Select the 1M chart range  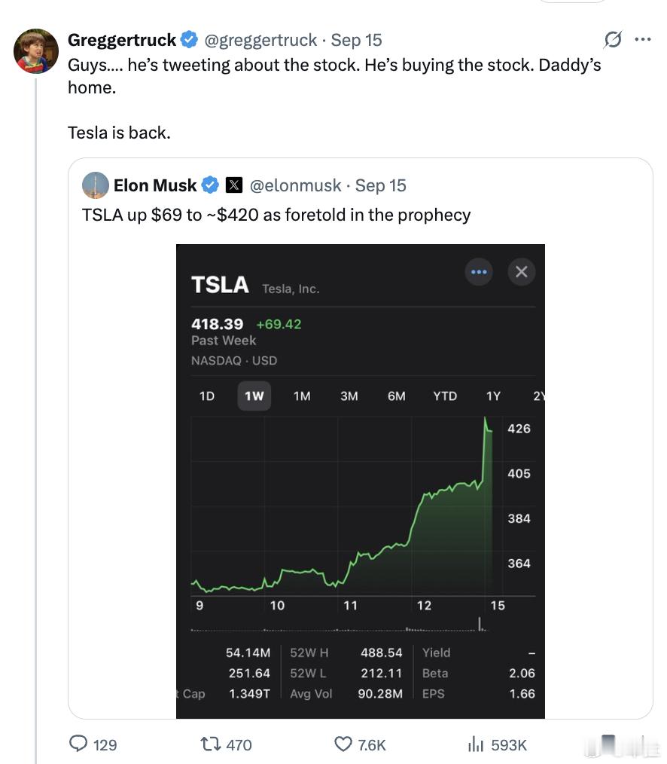click(x=302, y=396)
